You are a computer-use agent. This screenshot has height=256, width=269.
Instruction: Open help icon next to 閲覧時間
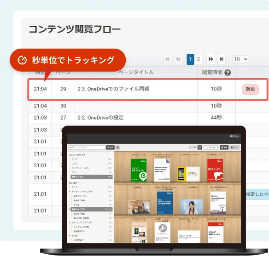(x=228, y=73)
